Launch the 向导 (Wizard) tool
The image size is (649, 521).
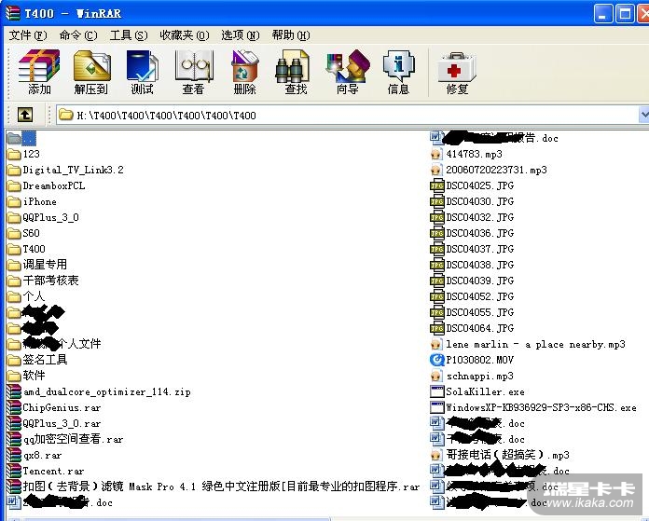point(347,72)
